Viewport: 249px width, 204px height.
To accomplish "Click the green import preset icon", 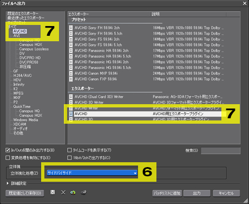I will pyautogui.click(x=73, y=193).
